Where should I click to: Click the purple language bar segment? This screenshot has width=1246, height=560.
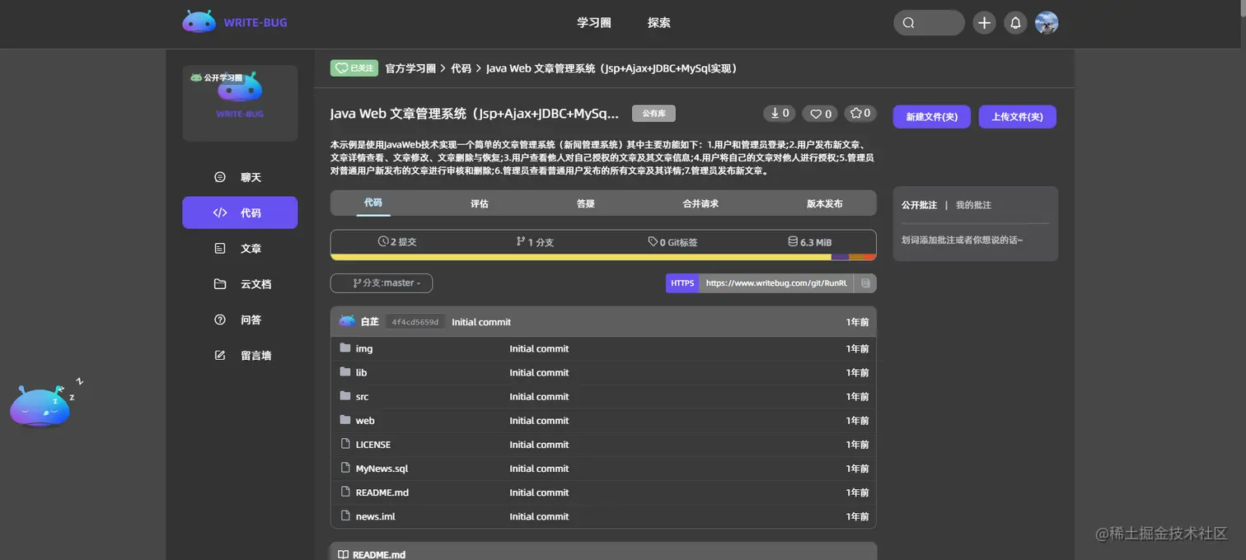point(840,257)
